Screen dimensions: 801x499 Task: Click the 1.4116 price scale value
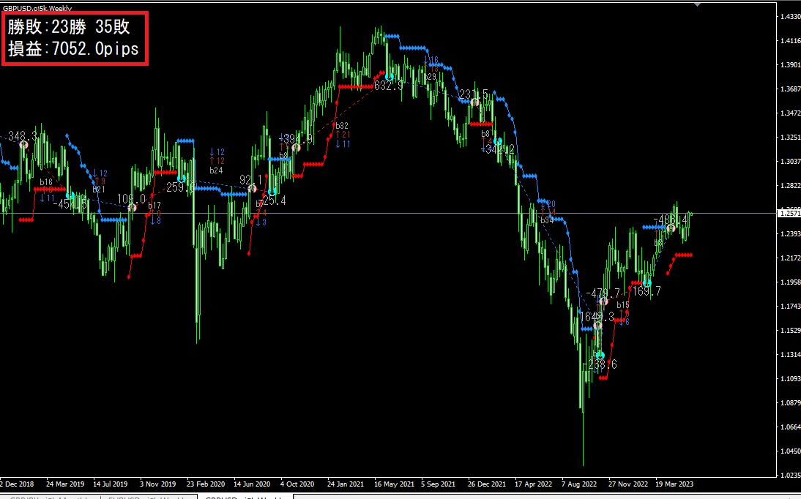coord(790,41)
